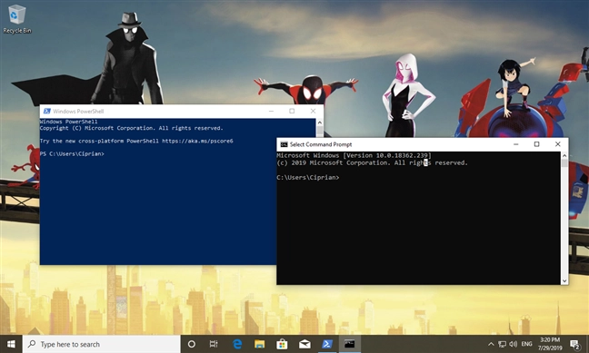Open Cortana circle icon on taskbar
This screenshot has width=589, height=353.
pyautogui.click(x=191, y=344)
